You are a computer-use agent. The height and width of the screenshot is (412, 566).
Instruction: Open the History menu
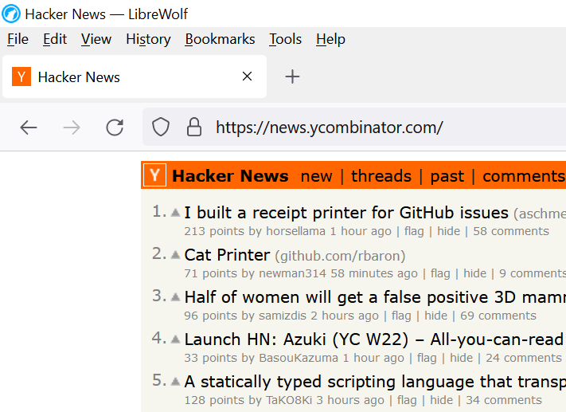(148, 39)
